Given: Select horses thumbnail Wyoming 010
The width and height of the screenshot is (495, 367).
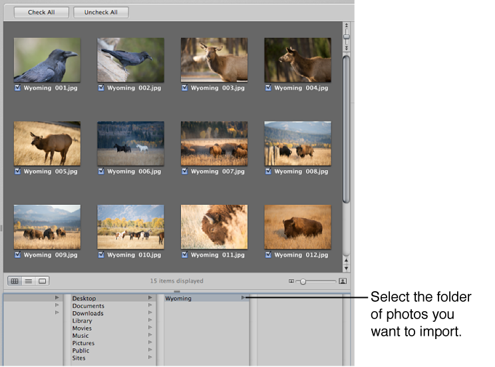Looking at the screenshot, I should pyautogui.click(x=130, y=227).
